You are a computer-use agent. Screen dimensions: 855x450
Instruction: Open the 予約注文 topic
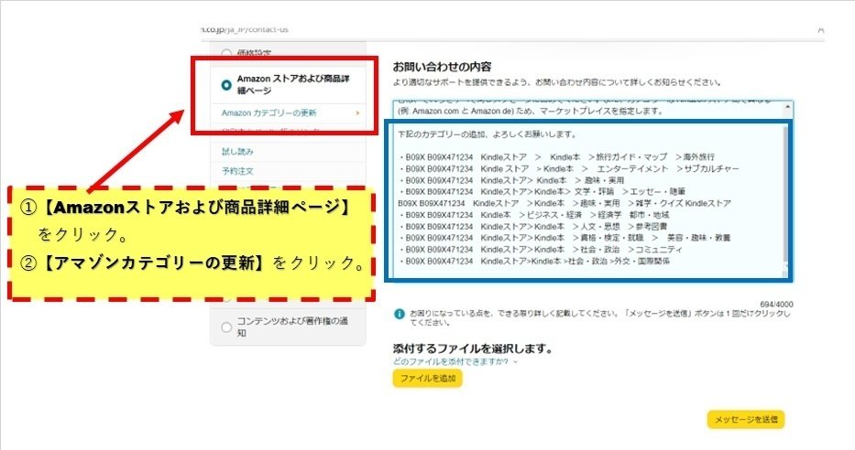click(x=237, y=171)
